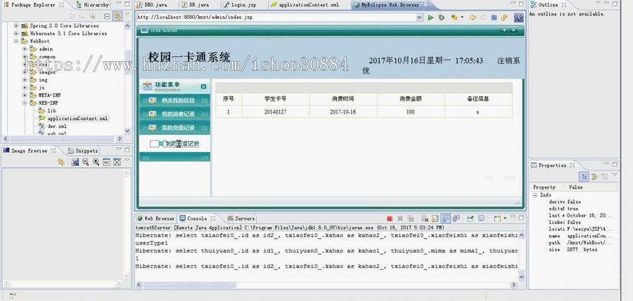Switch to the Servers tab
Viewport: 633px width, 301px height.
pos(241,218)
